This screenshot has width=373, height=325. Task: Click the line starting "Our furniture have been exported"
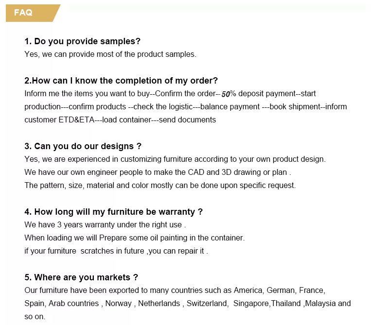click(175, 290)
